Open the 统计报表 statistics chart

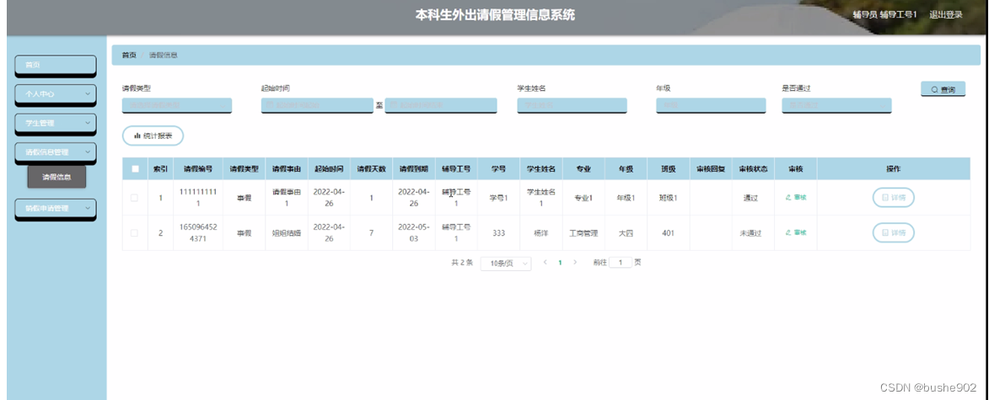[x=153, y=136]
